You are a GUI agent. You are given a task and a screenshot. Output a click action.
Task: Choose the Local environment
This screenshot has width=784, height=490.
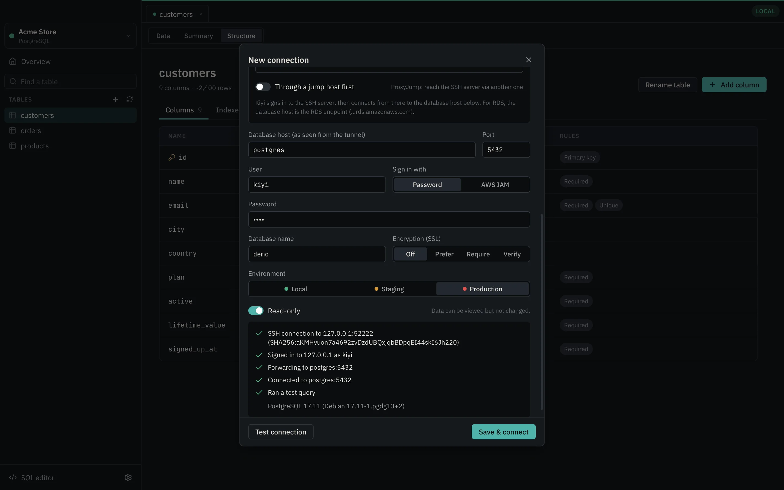tap(295, 289)
